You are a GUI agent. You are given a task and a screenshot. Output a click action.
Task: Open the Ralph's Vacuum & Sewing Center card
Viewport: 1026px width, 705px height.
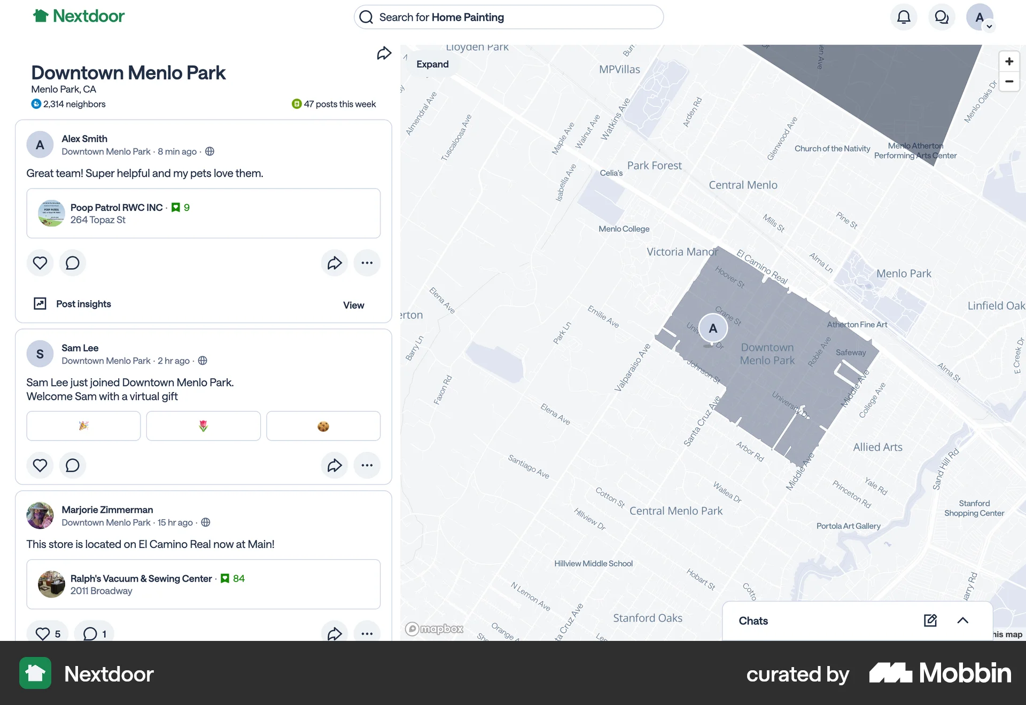204,584
